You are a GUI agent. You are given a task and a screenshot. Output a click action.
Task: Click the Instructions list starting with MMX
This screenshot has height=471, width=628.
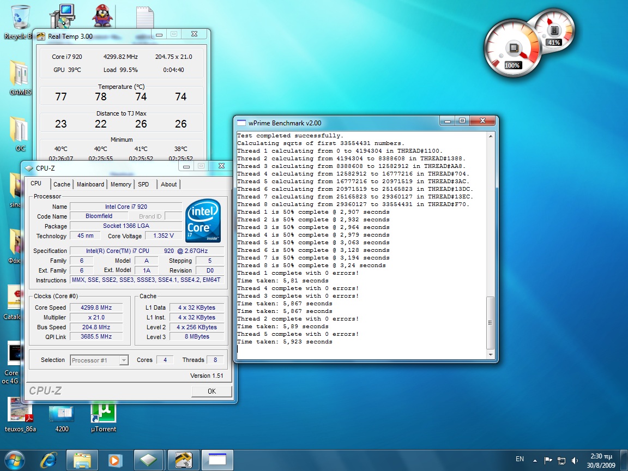click(147, 280)
